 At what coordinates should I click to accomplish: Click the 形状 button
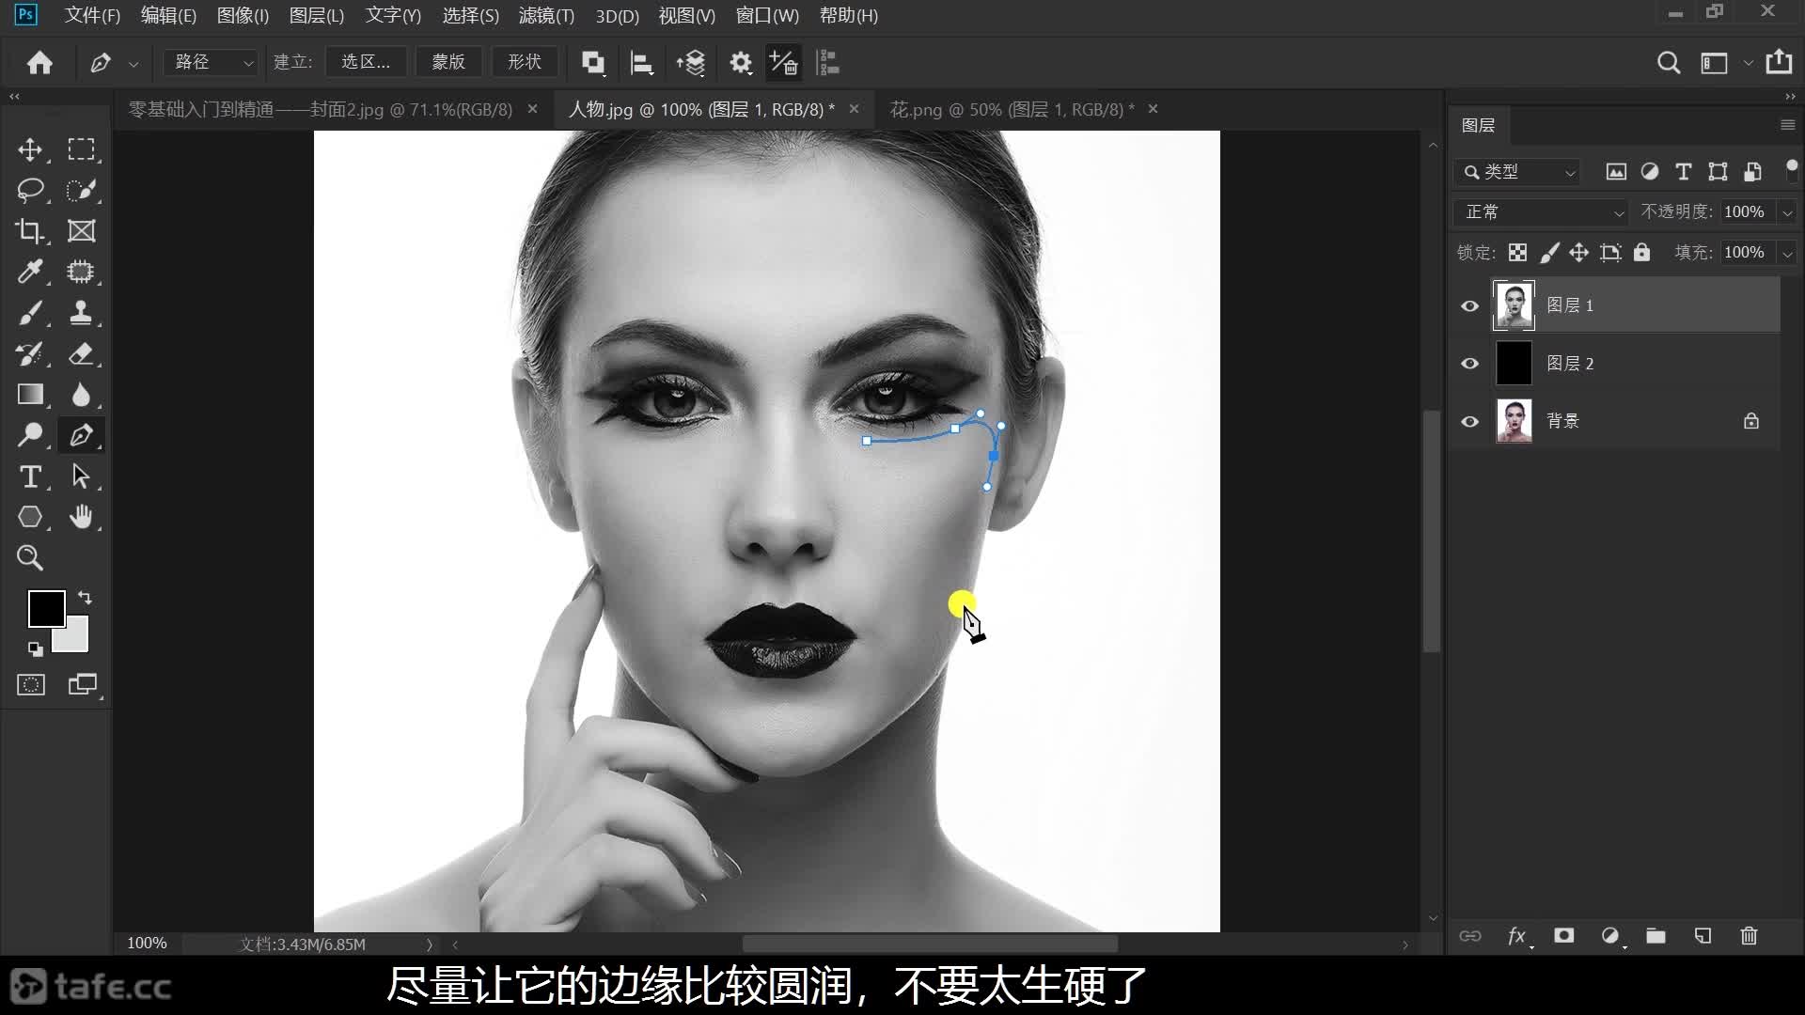[525, 62]
